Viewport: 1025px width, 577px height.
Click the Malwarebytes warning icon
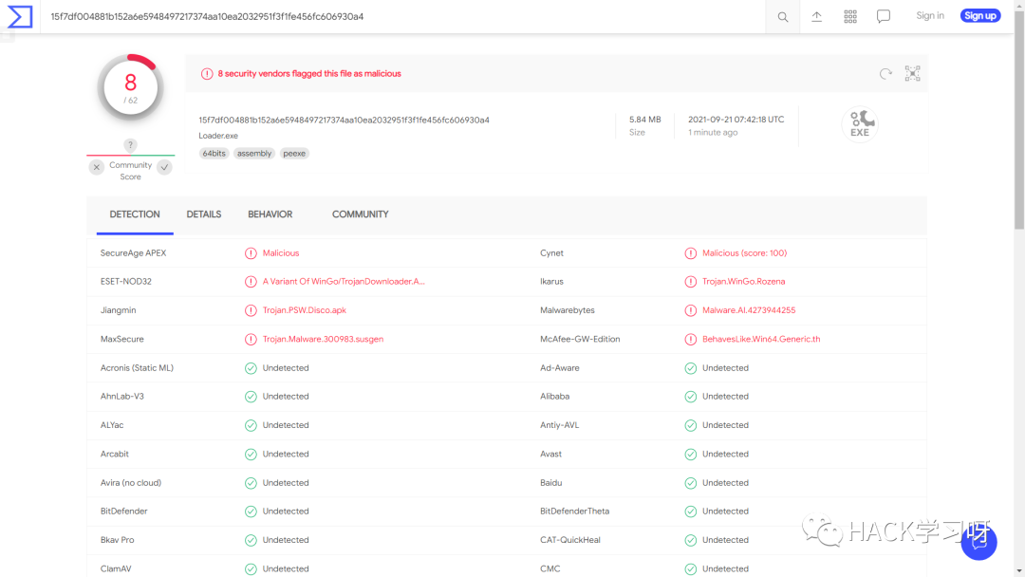tap(690, 310)
